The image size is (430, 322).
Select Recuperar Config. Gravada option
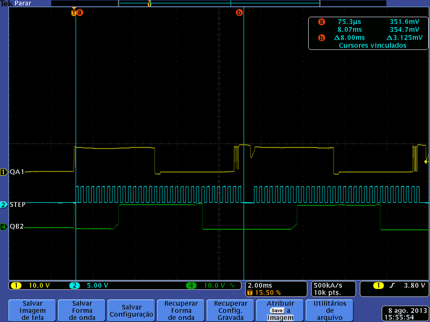[x=230, y=311]
